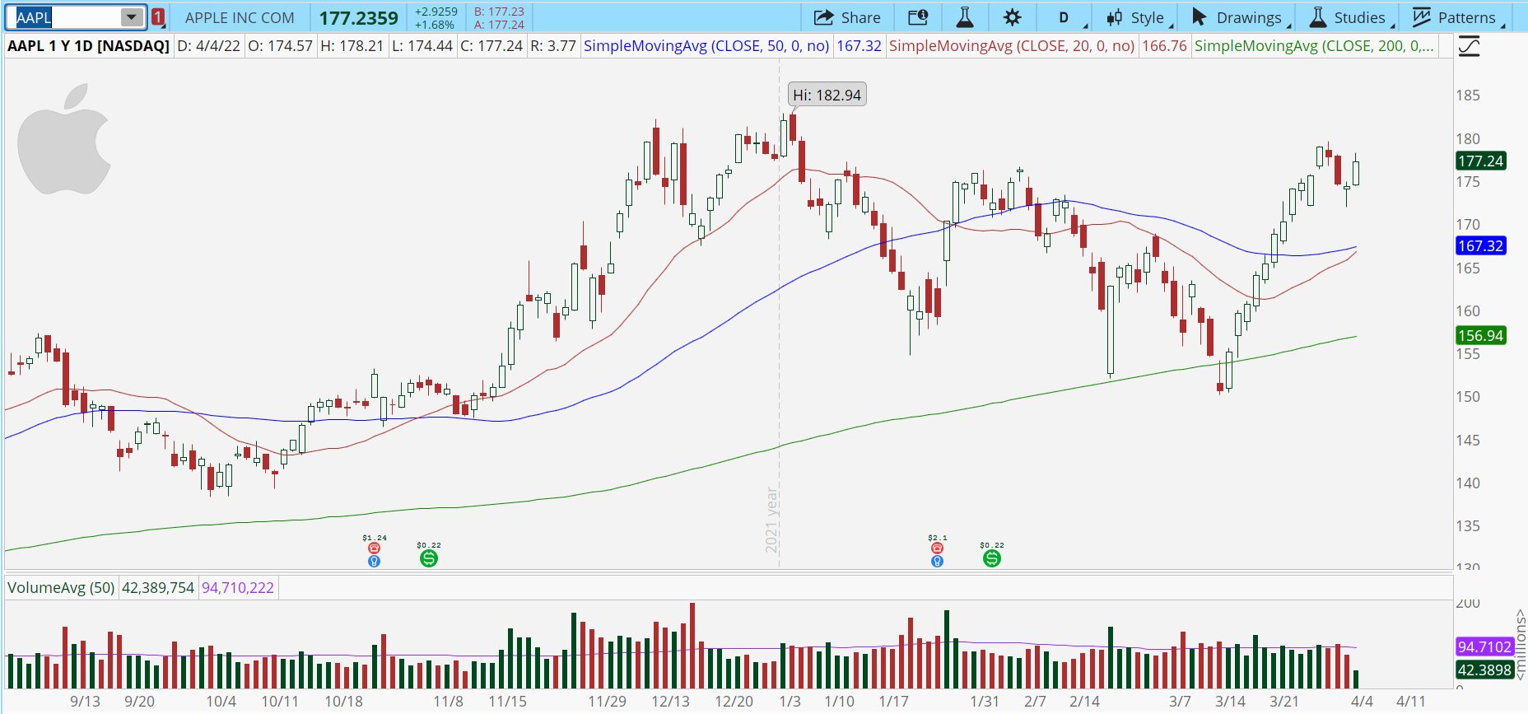Click the red symbol link number 1

pyautogui.click(x=158, y=17)
